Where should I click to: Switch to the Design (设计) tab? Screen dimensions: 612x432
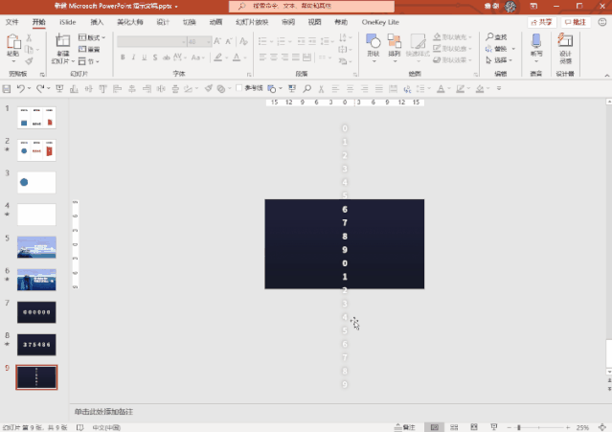[x=163, y=22]
